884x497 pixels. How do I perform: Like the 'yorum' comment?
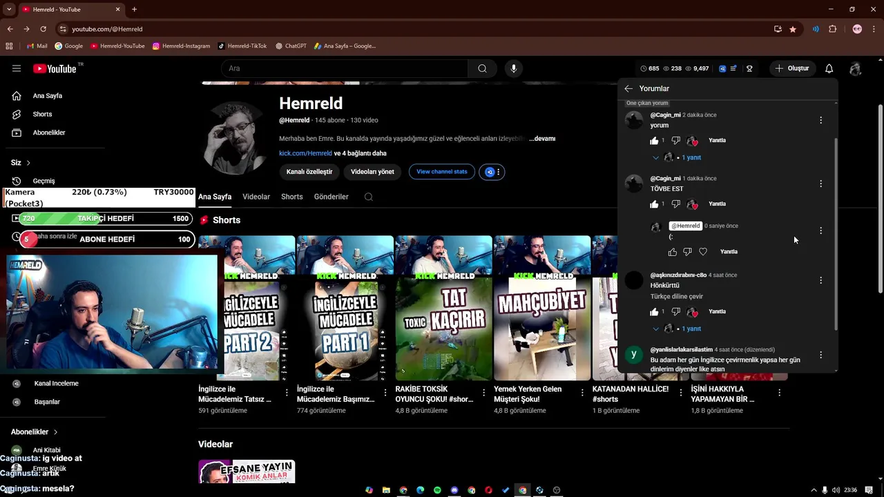654,141
